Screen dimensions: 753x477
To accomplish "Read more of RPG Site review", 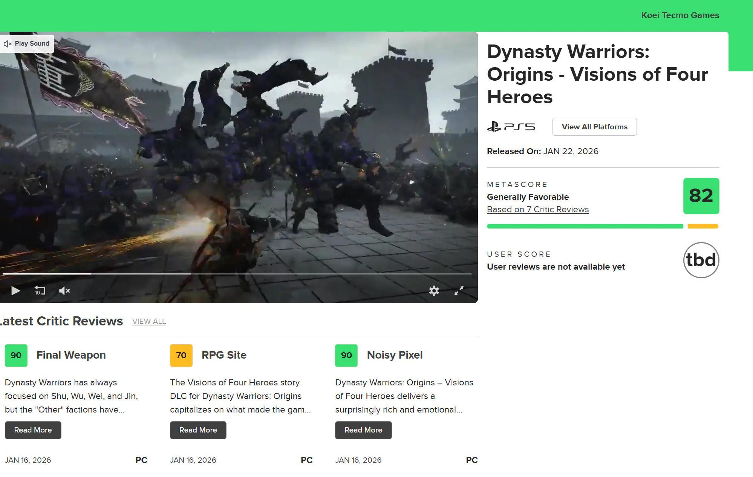I will coord(198,430).
